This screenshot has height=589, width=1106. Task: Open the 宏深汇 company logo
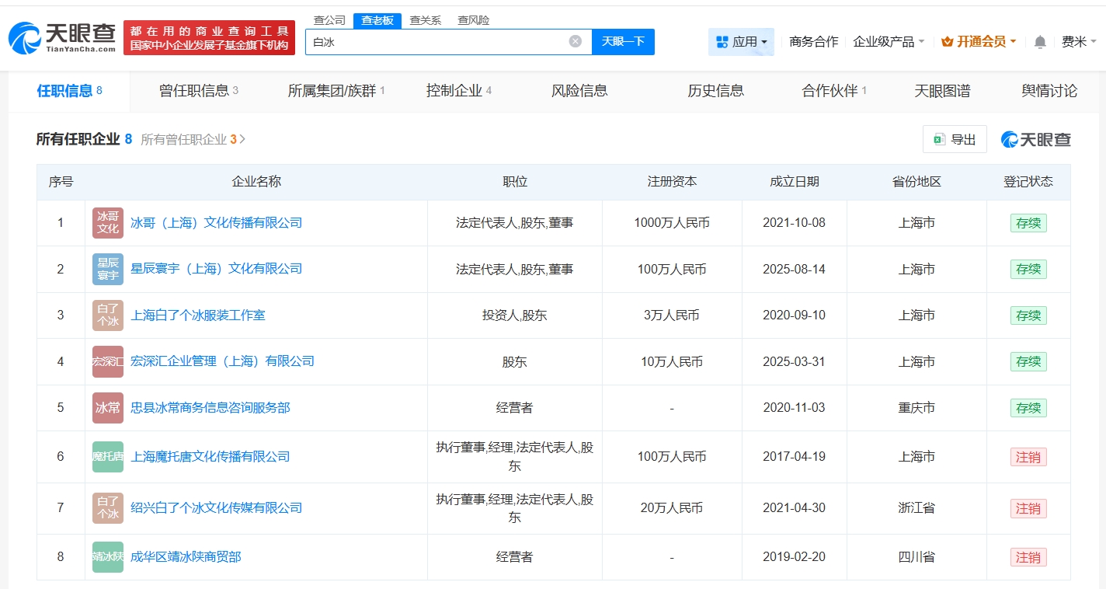[108, 361]
